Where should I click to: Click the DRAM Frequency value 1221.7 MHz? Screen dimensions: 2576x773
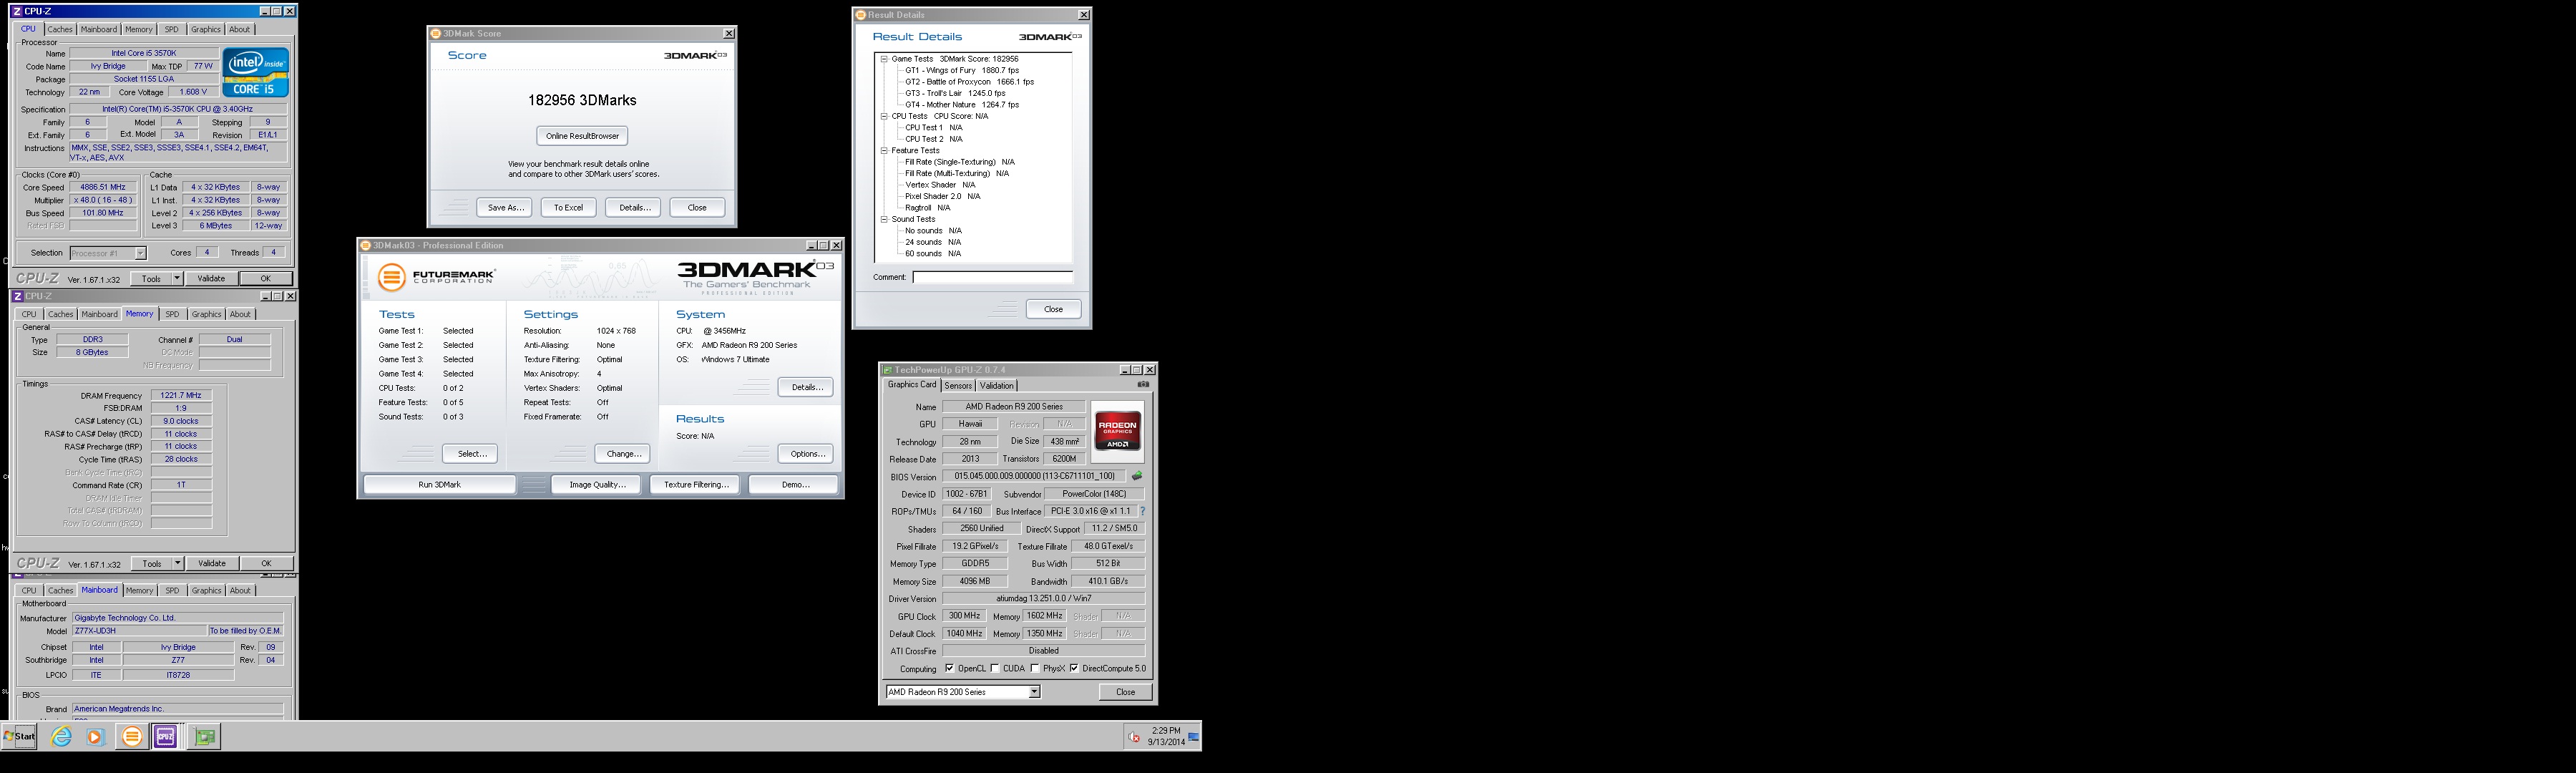point(181,396)
